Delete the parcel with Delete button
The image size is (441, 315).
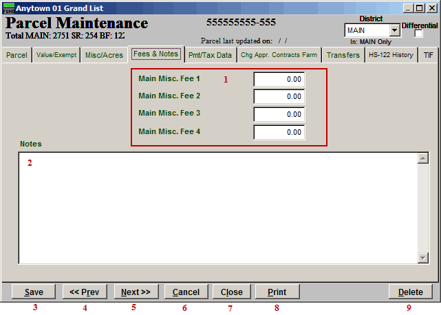pos(411,292)
